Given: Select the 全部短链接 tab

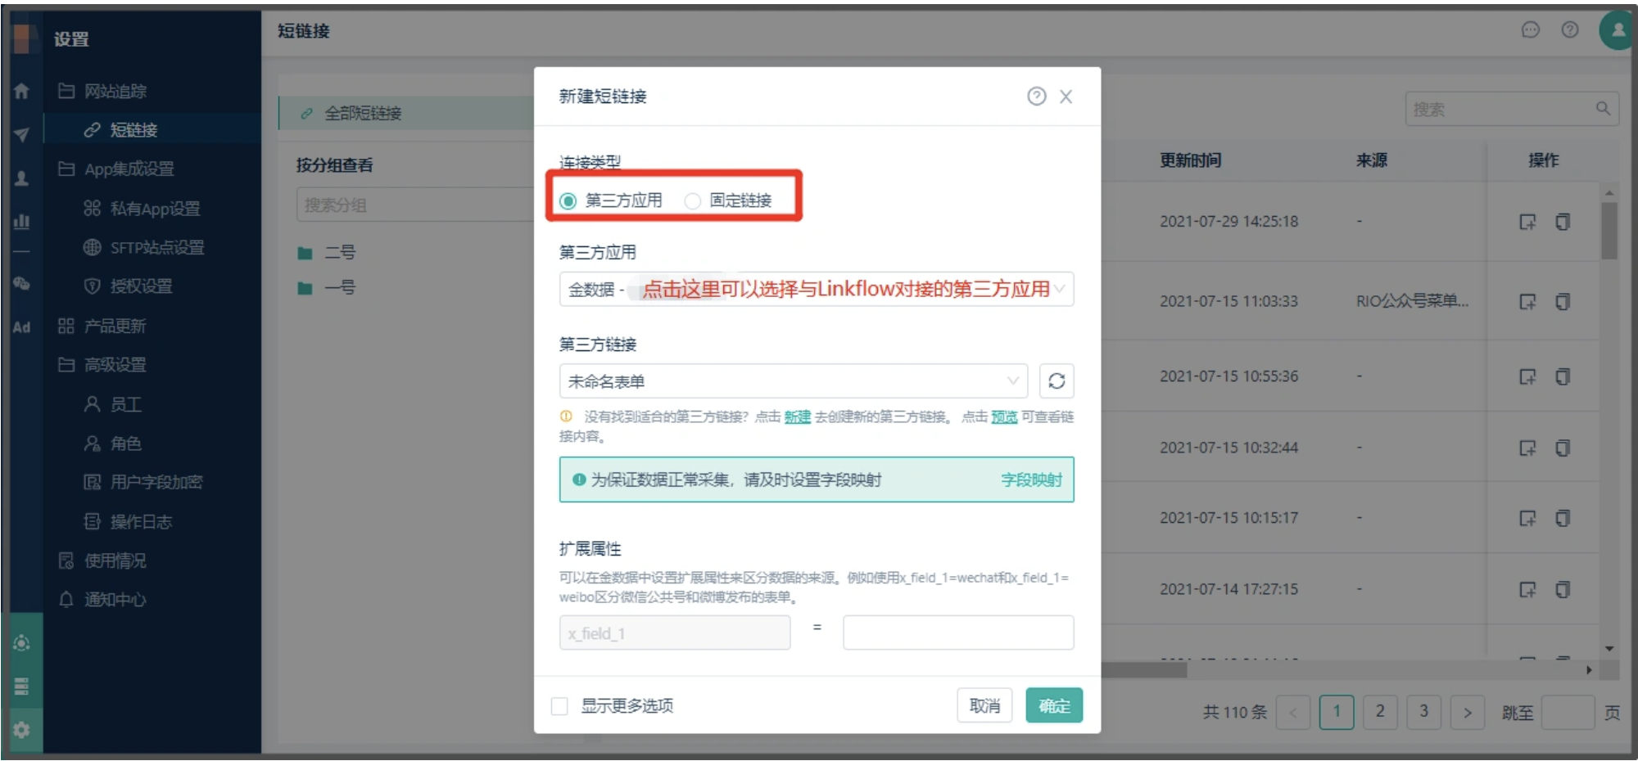Looking at the screenshot, I should click(x=406, y=113).
